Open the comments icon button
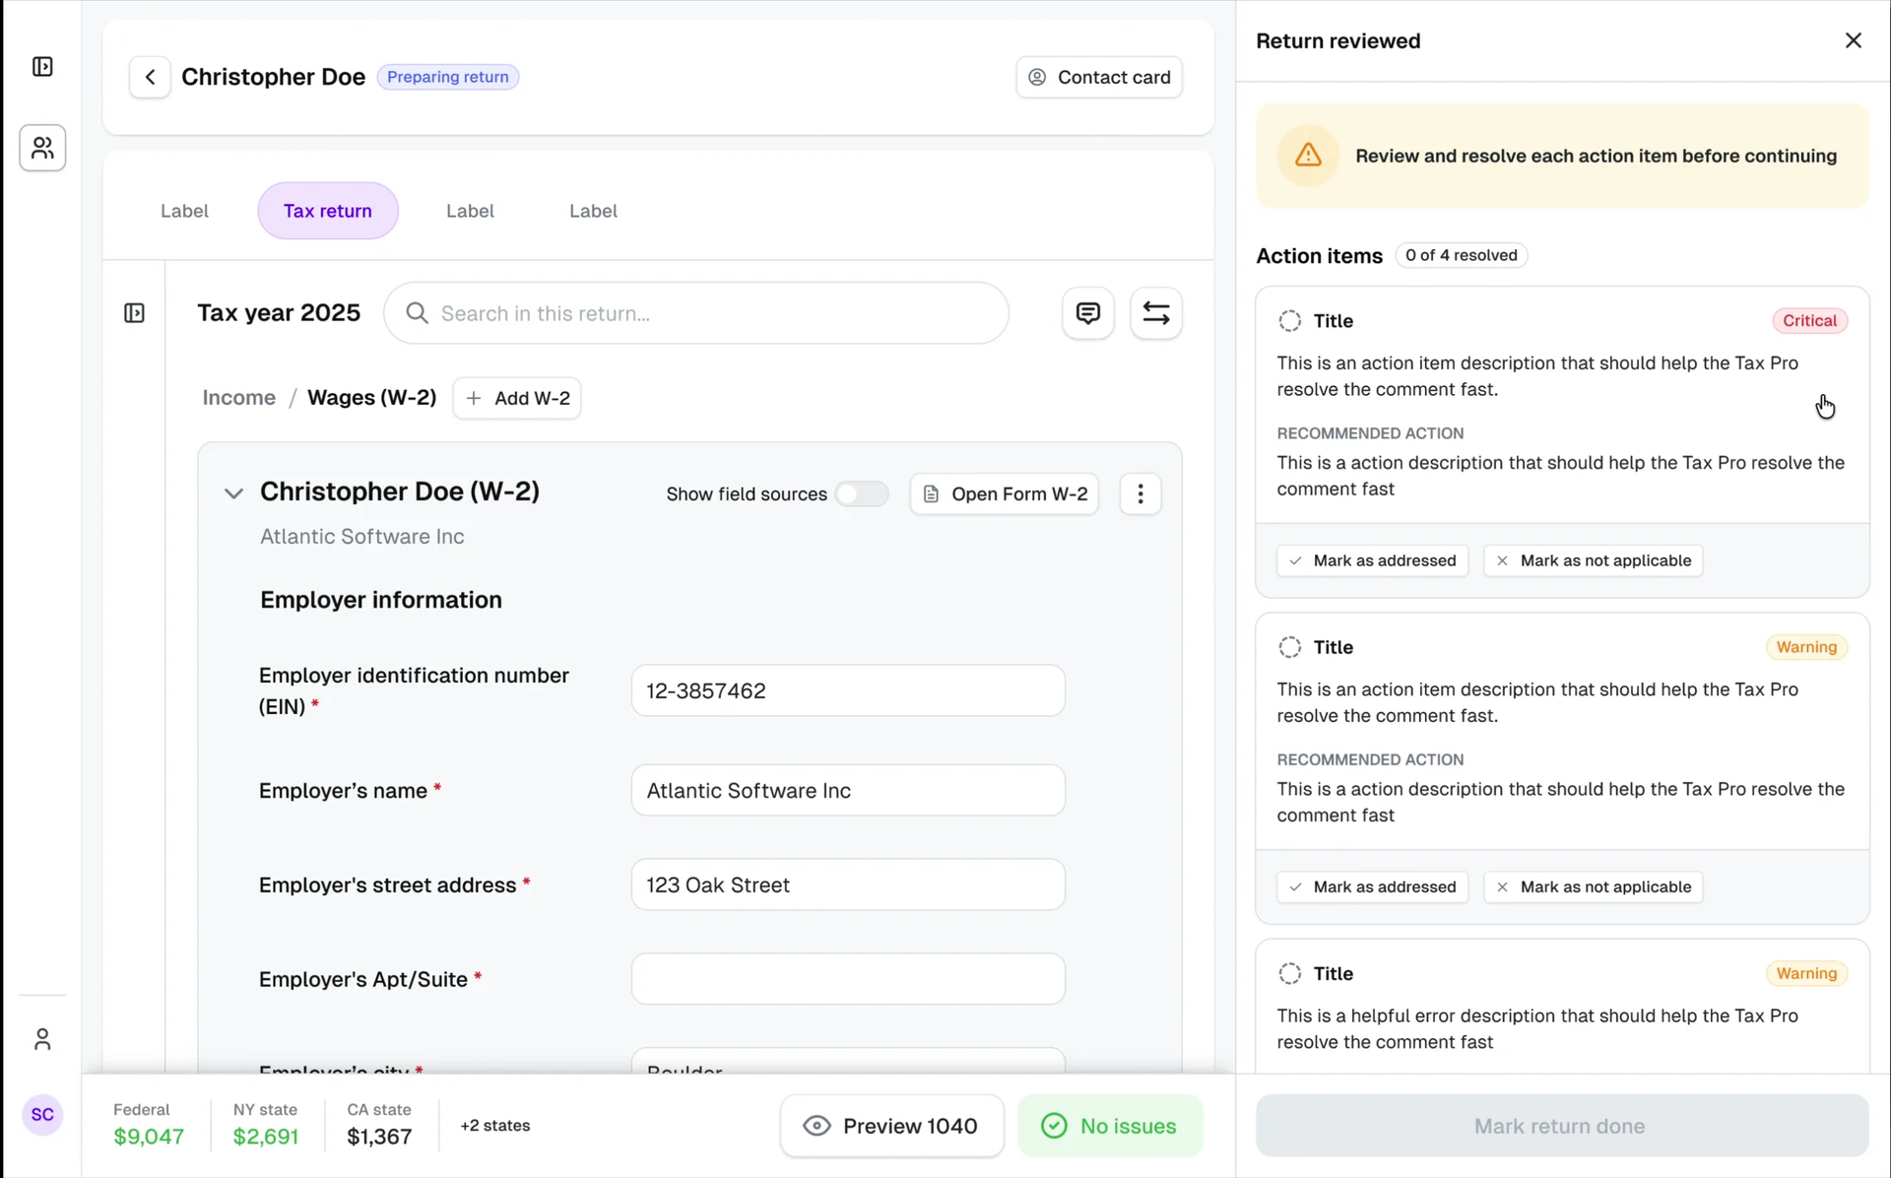 [x=1088, y=313]
